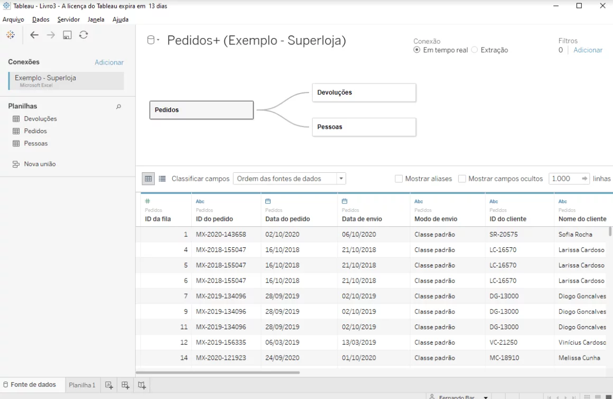Click the Nova união union icon
This screenshot has width=613, height=399.
click(x=16, y=164)
